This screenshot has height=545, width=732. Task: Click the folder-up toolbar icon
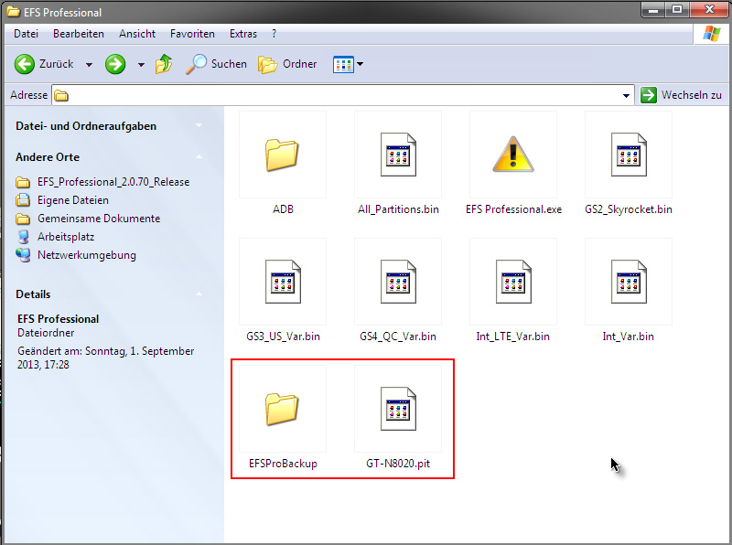(164, 64)
